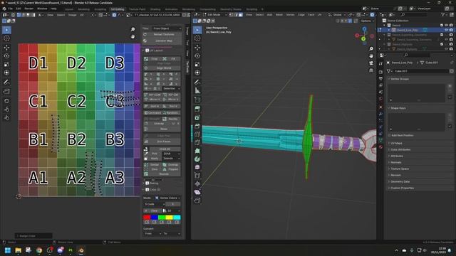Screen dimensions: 456x256
Task: Toggle the Sword collection exclude checkbox
Action: click(x=442, y=26)
